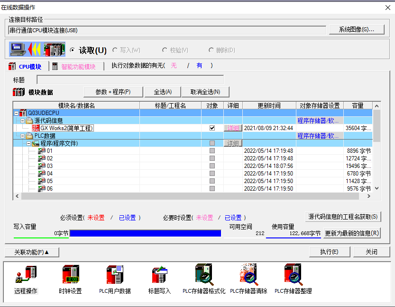Open the PLC存储器清除 clear icon

pos(248,275)
